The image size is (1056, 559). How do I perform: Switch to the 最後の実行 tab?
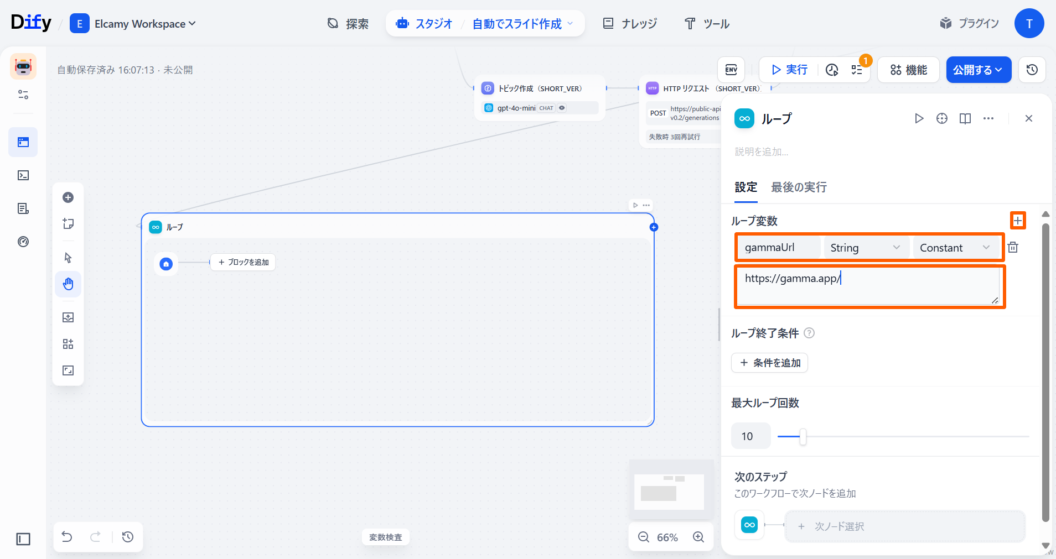[x=799, y=187]
